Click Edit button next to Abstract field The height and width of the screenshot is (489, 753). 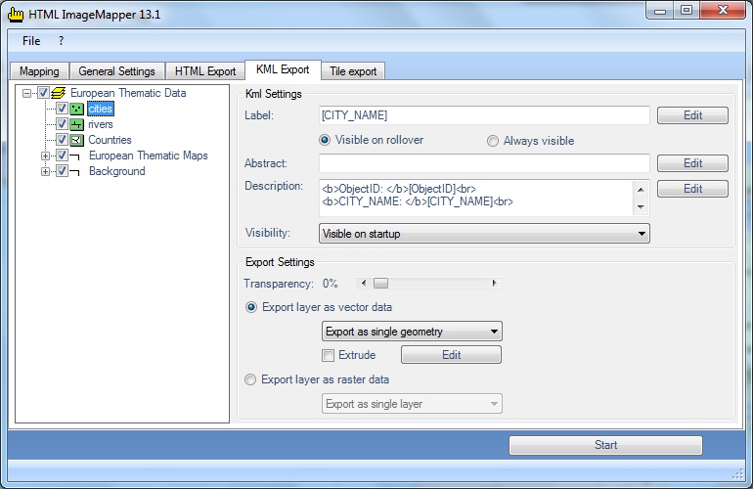[692, 163]
